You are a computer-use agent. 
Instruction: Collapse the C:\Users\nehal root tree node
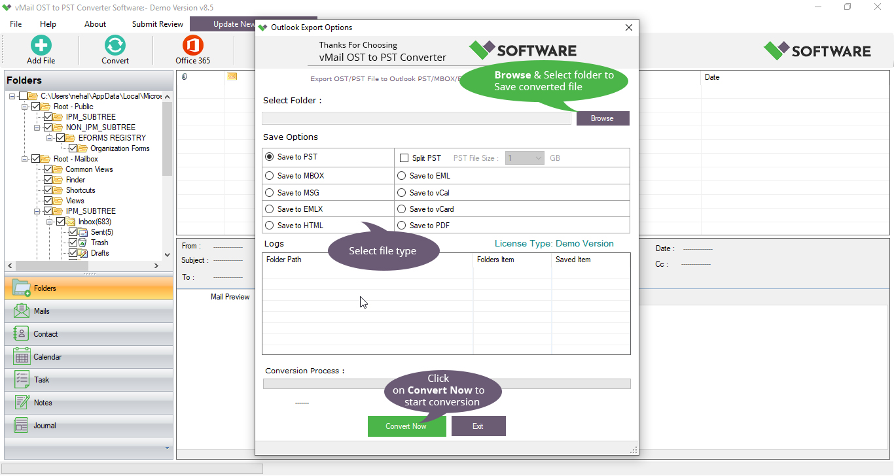click(12, 96)
